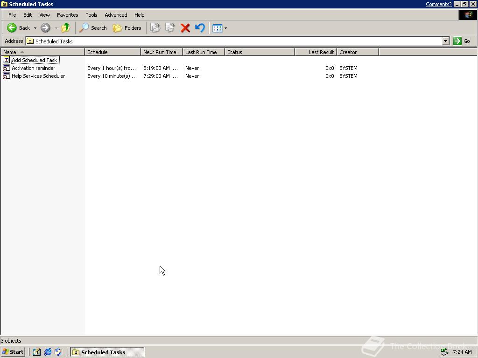
Task: Select Add Scheduled Task label
Action: tap(35, 60)
